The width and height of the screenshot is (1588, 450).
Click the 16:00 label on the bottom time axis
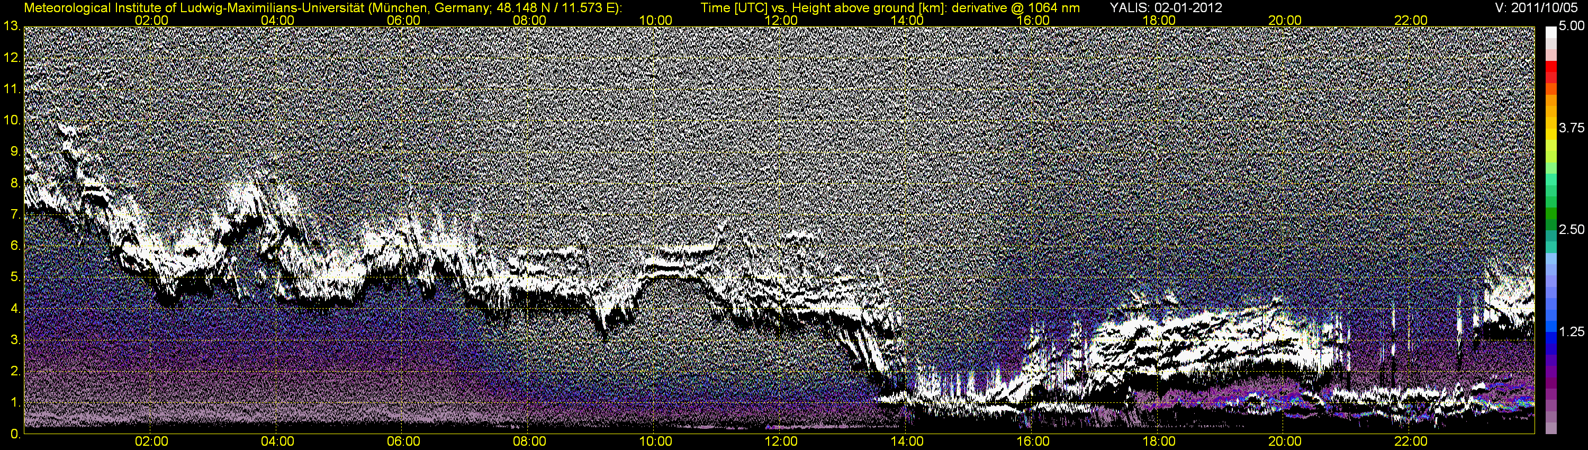tap(1033, 442)
